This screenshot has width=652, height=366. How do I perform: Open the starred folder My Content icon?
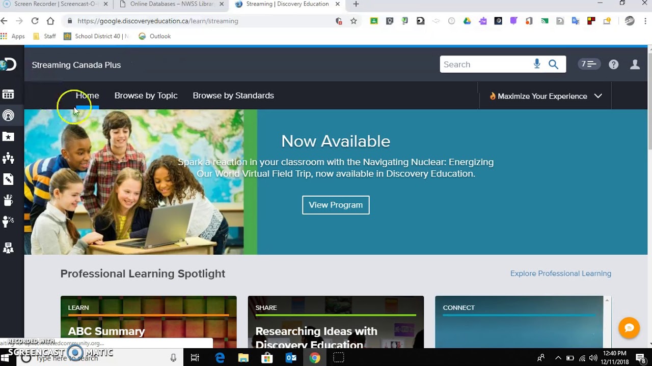[8, 137]
